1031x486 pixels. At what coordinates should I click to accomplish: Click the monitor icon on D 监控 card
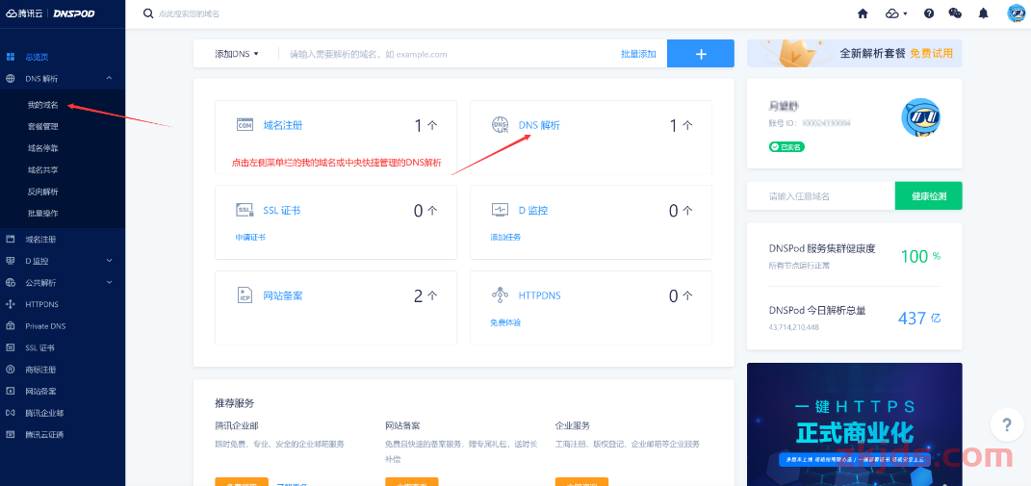(501, 211)
